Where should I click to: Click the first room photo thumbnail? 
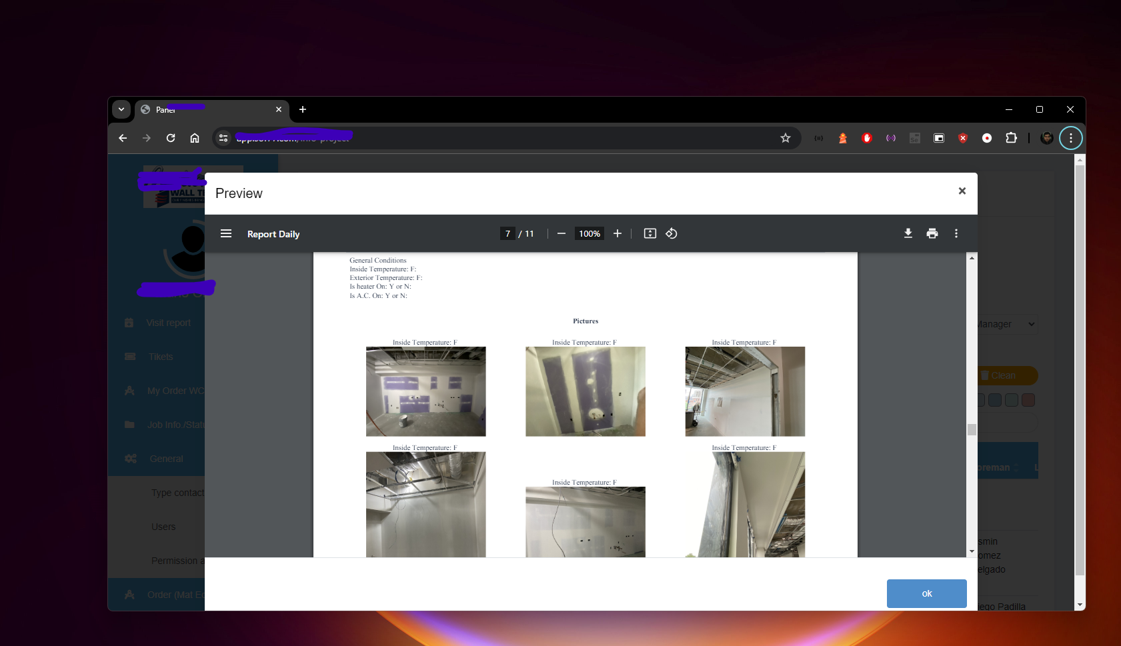(x=425, y=391)
